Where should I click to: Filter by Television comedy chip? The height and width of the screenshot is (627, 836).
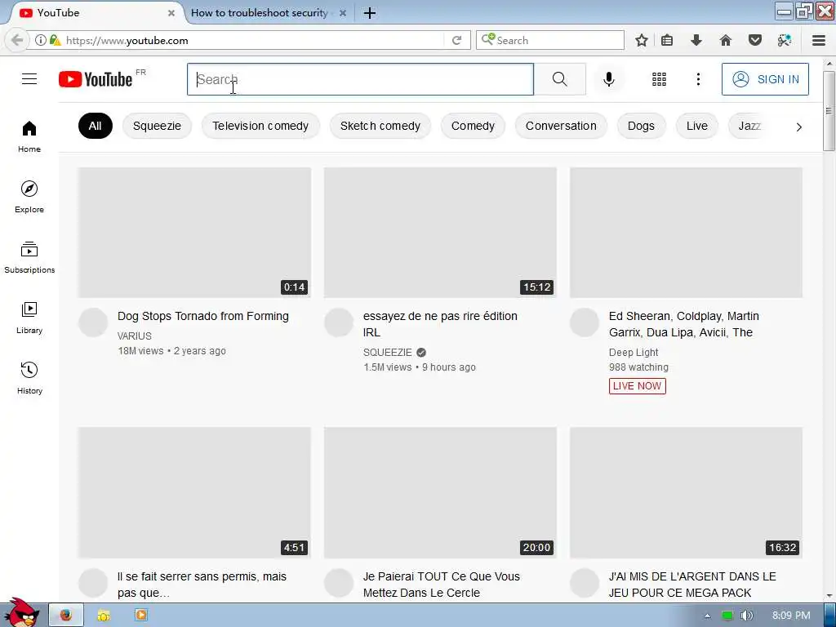tap(260, 126)
